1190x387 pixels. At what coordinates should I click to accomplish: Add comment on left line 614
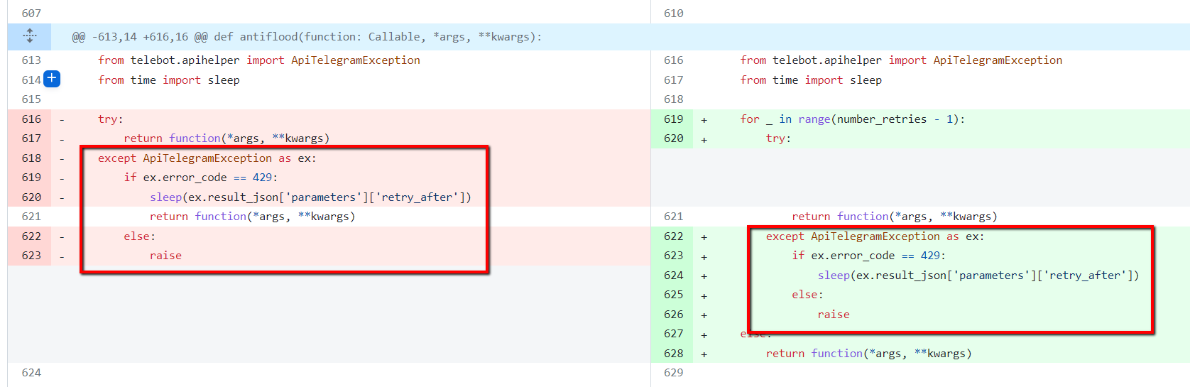point(52,79)
